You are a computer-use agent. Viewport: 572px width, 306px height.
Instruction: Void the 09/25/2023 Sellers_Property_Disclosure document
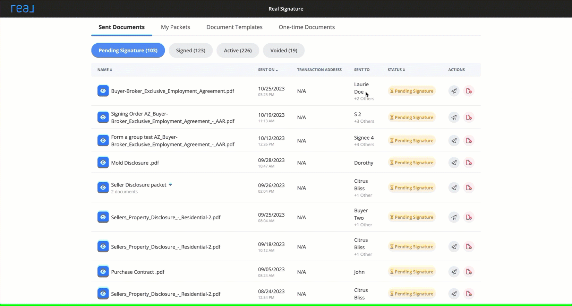469,217
